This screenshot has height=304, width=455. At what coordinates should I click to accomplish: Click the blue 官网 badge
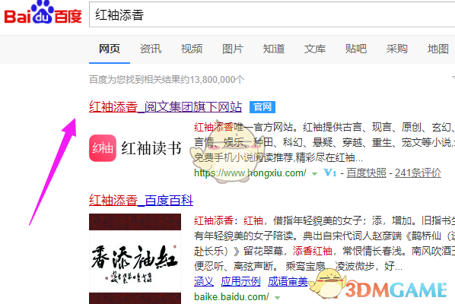(x=262, y=107)
